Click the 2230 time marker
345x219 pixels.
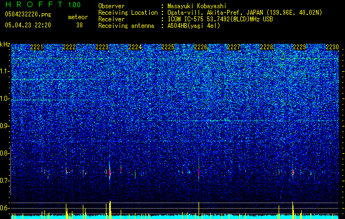[x=332, y=47]
